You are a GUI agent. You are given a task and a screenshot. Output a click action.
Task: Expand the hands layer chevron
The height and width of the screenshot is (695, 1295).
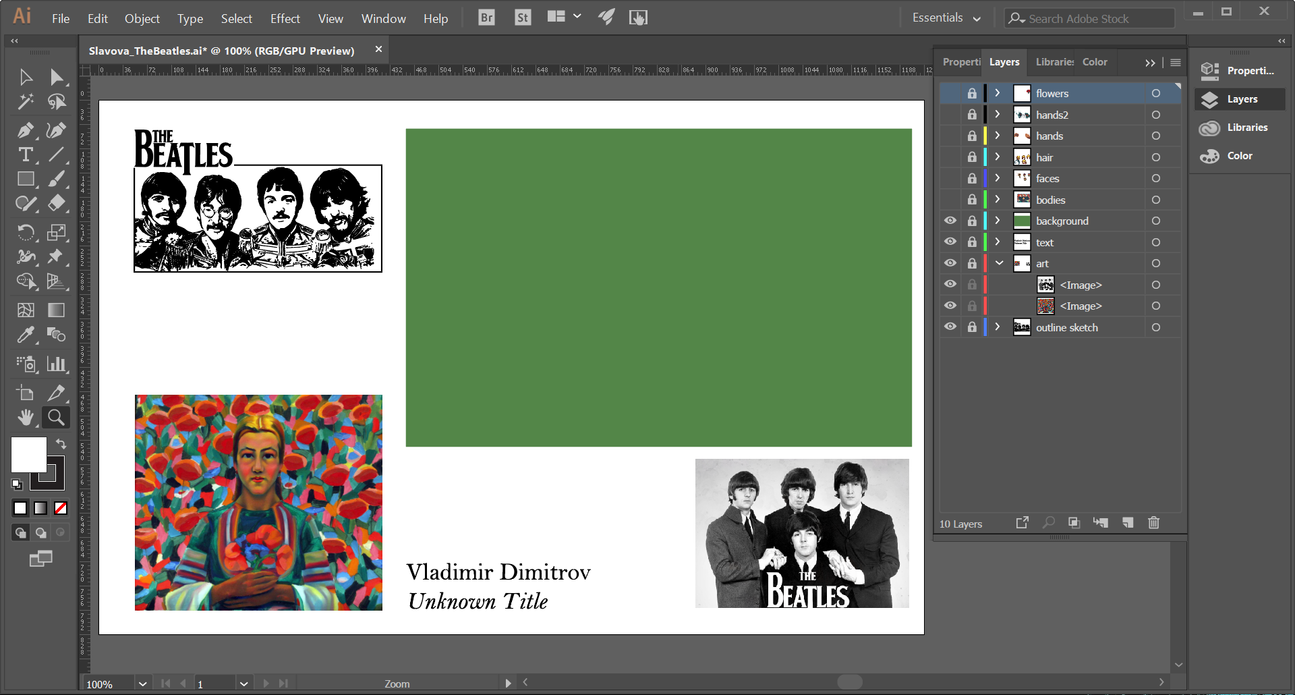998,136
